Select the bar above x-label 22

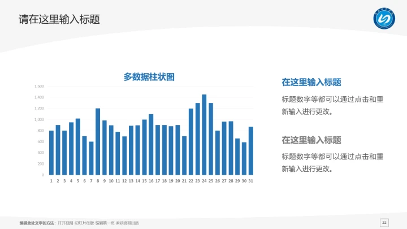tap(191, 142)
